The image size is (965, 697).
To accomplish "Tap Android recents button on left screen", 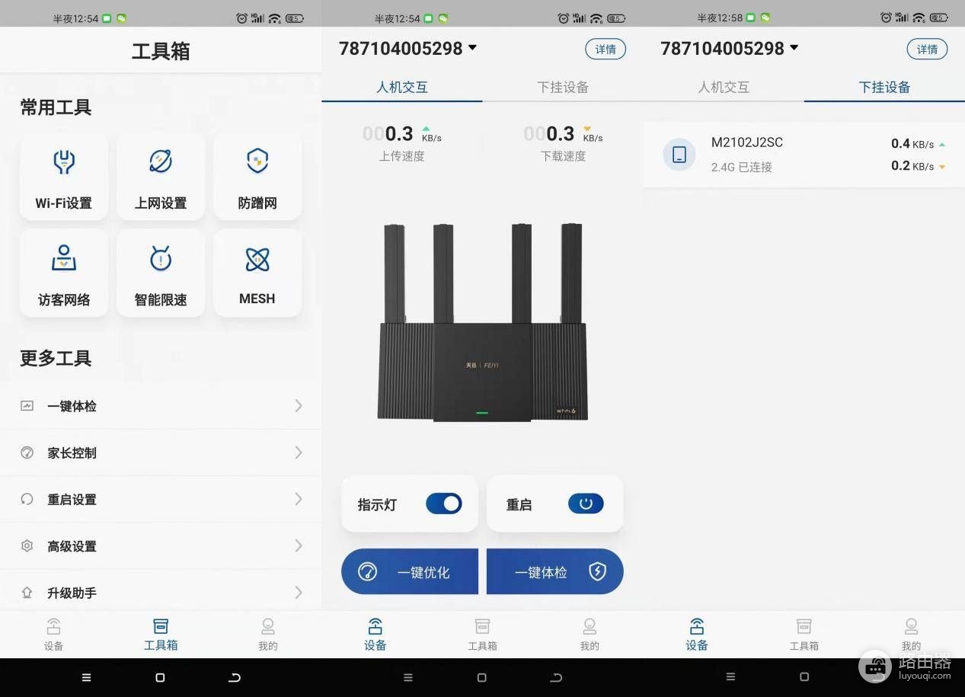I will click(x=86, y=677).
